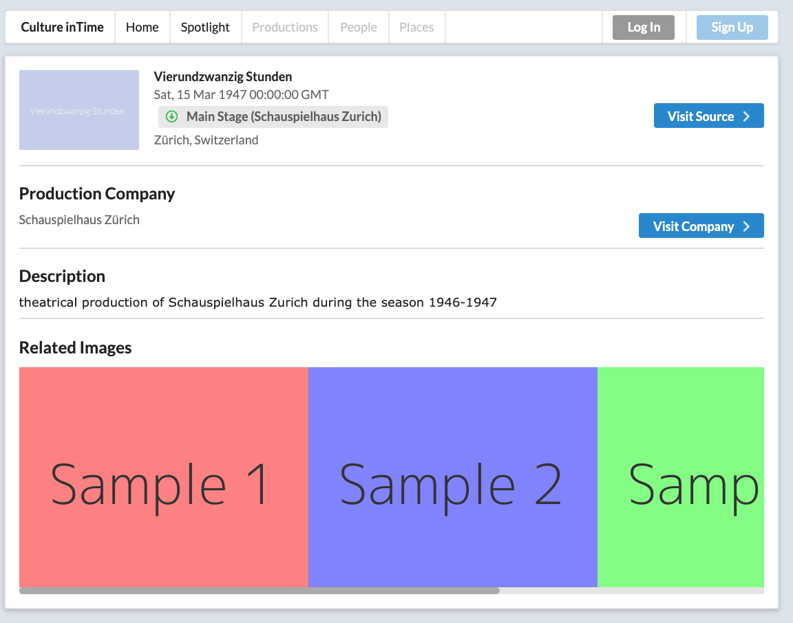Open the green third sample image
This screenshot has height=623, width=793.
pyautogui.click(x=681, y=477)
